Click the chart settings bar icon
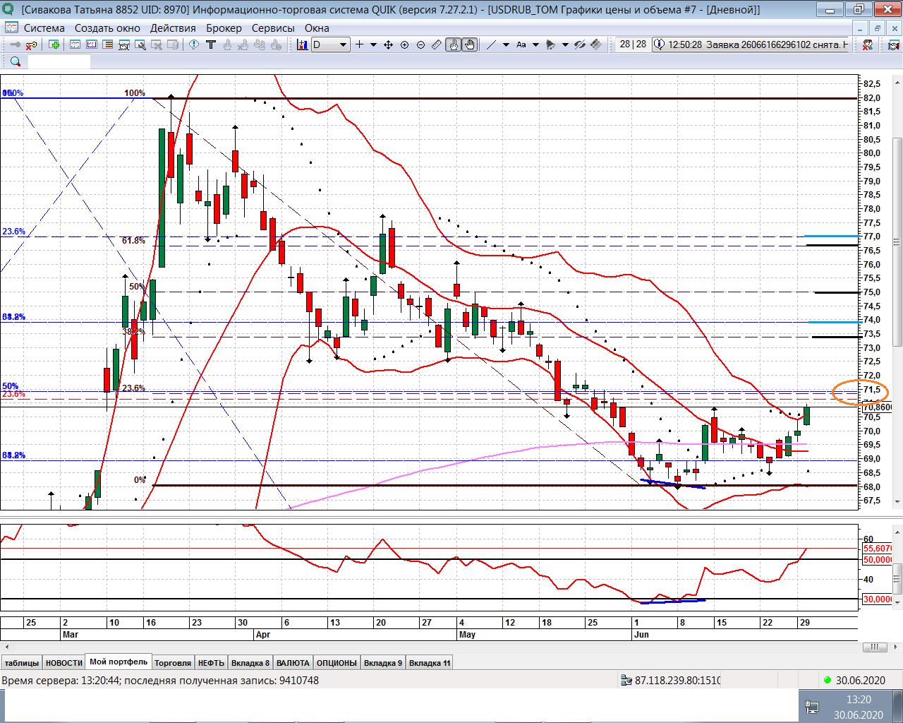The width and height of the screenshot is (903, 723). 302,44
